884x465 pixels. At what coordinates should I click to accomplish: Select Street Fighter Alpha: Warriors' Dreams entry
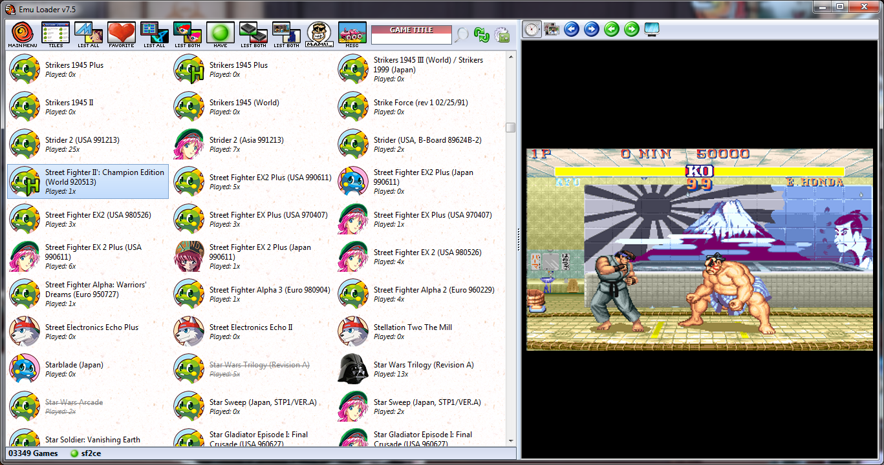click(88, 294)
